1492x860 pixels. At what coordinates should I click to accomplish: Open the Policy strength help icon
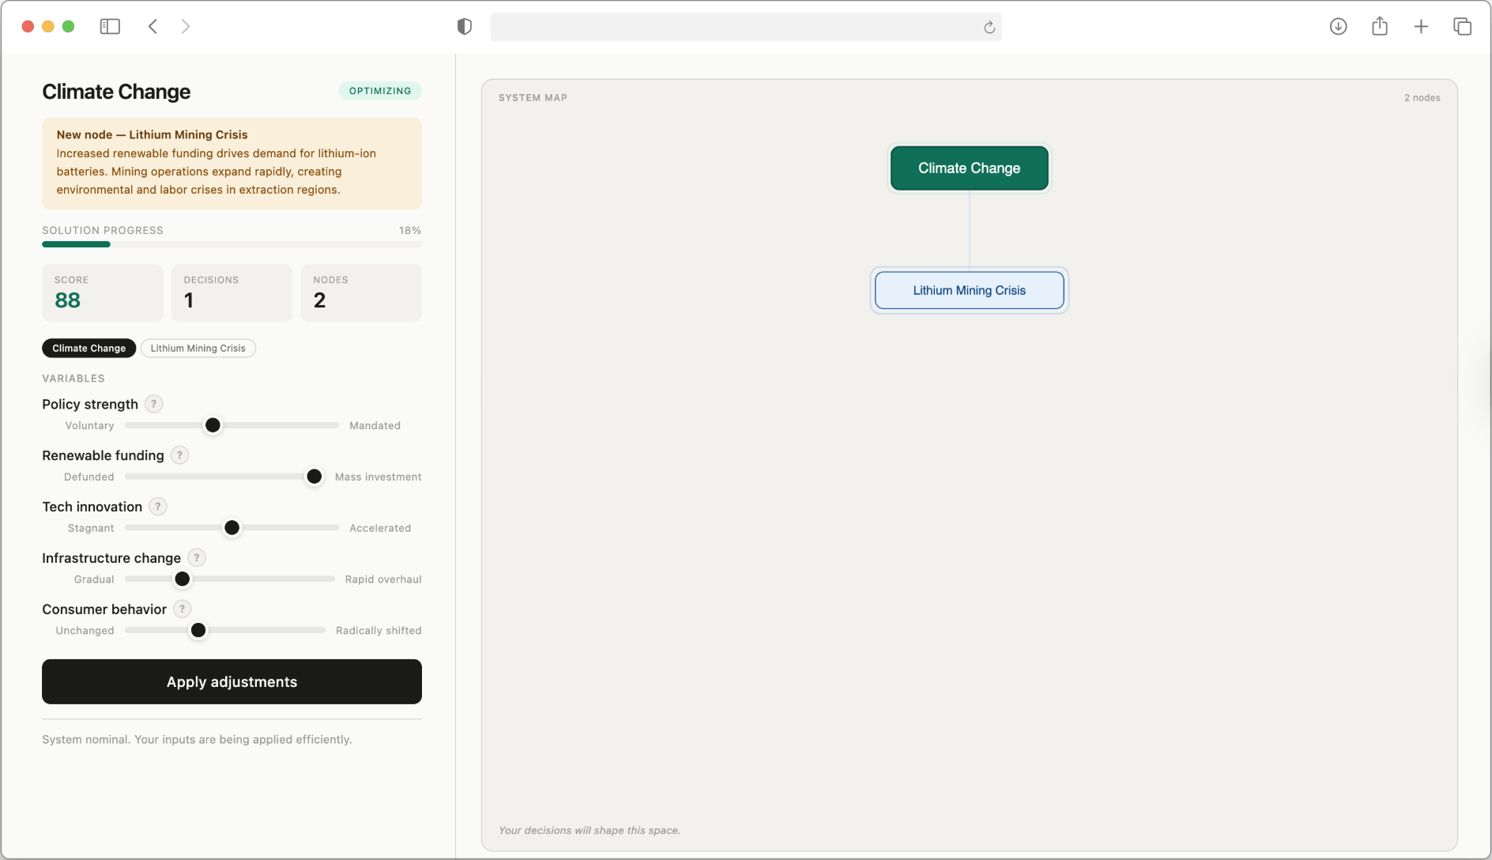tap(154, 404)
